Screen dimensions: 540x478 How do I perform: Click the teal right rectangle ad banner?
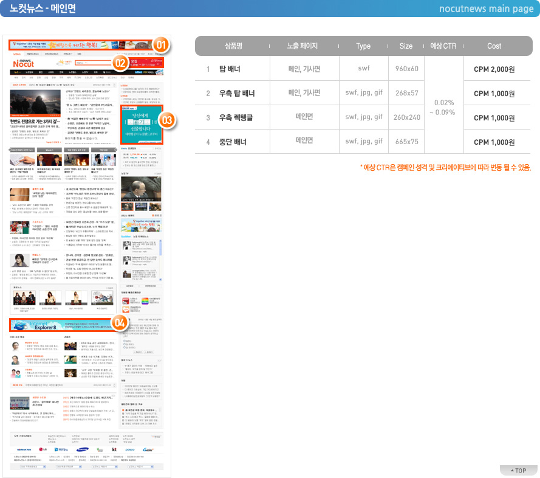coord(142,125)
